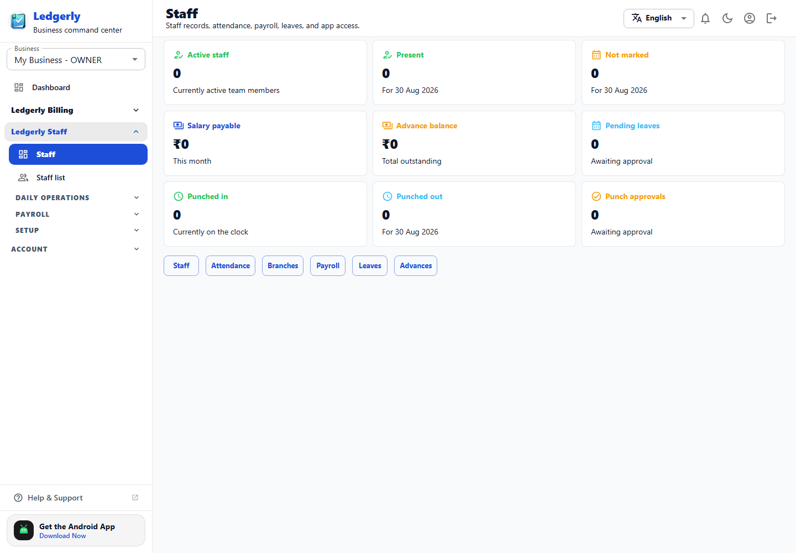
Task: Expand the Payroll sidebar group
Action: (77, 214)
